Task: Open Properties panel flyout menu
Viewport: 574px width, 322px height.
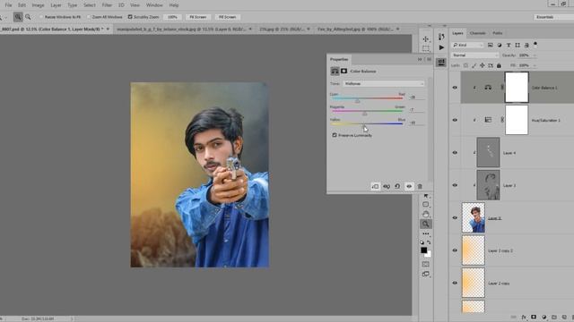Action: click(429, 59)
